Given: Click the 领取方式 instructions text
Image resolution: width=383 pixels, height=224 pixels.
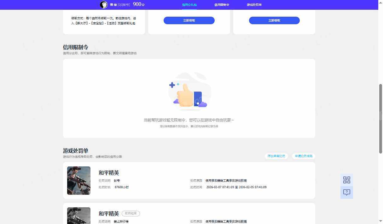Looking at the screenshot, I should (104, 21).
